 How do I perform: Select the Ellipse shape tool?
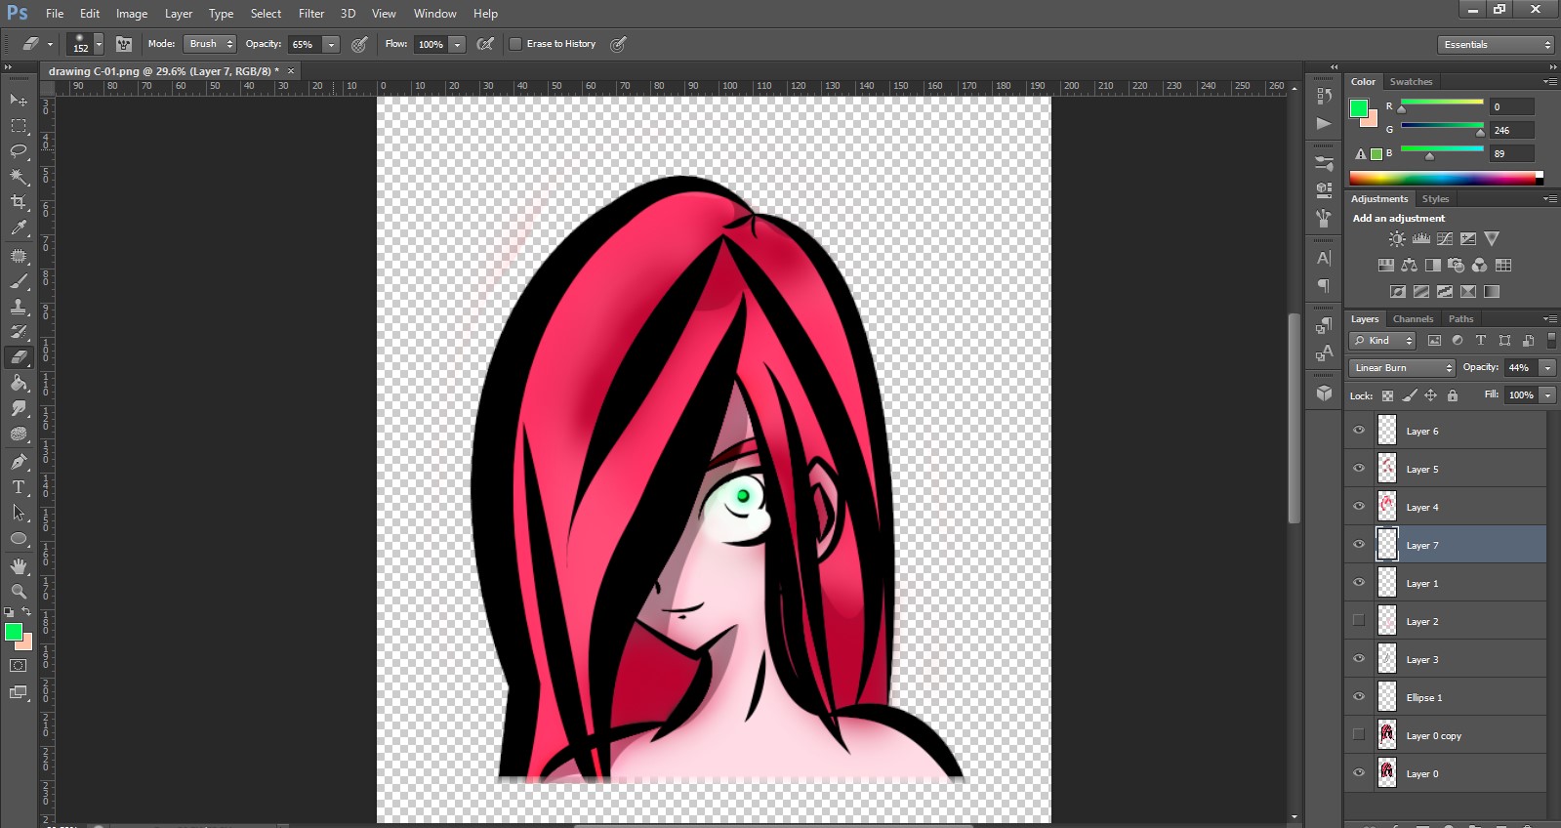(19, 539)
